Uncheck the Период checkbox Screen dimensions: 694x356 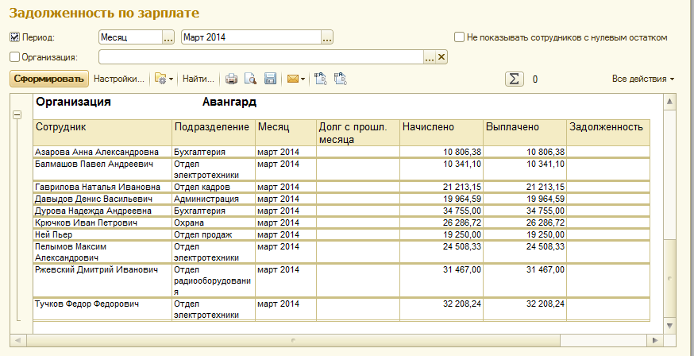[14, 37]
